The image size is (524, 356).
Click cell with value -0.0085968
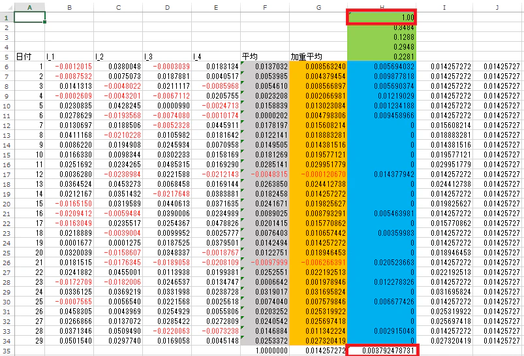216,86
